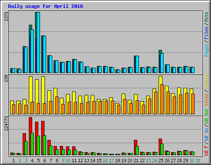The height and width of the screenshot is (165, 211).
Task: Click green day label '10' on the x-axis
Action: (x=68, y=160)
